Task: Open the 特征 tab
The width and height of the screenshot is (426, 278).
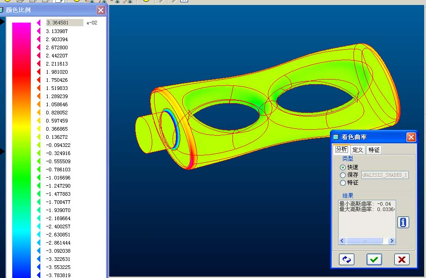Action: pos(374,150)
